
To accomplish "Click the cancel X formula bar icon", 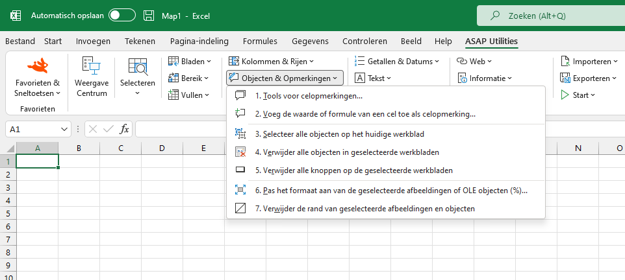I will [93, 129].
